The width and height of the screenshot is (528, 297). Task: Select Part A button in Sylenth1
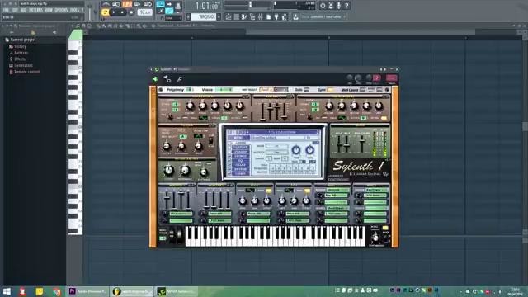(x=266, y=90)
